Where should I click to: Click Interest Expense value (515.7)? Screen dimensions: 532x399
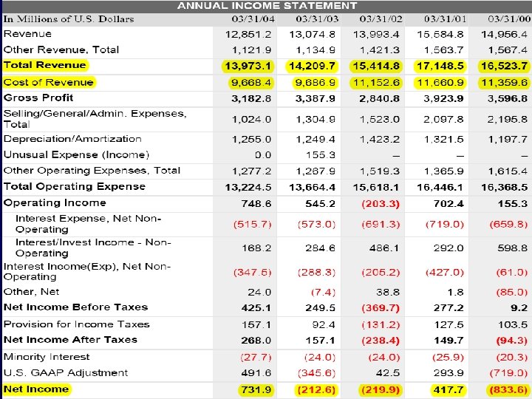[x=253, y=225]
